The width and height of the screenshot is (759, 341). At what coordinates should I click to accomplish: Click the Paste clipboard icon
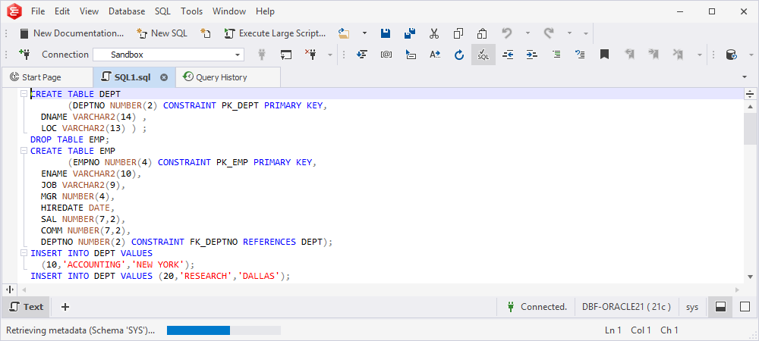point(482,33)
